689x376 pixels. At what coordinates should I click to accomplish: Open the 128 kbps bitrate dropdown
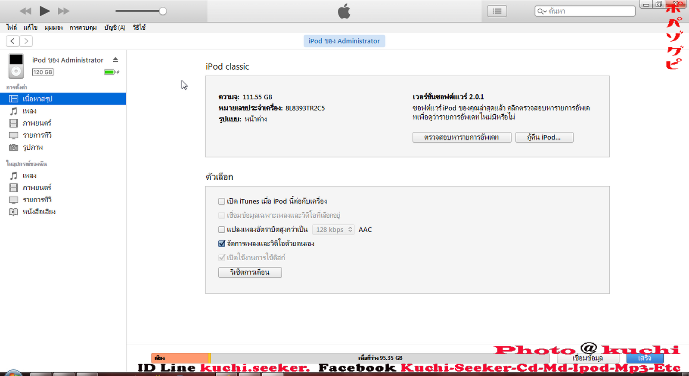[x=333, y=230]
